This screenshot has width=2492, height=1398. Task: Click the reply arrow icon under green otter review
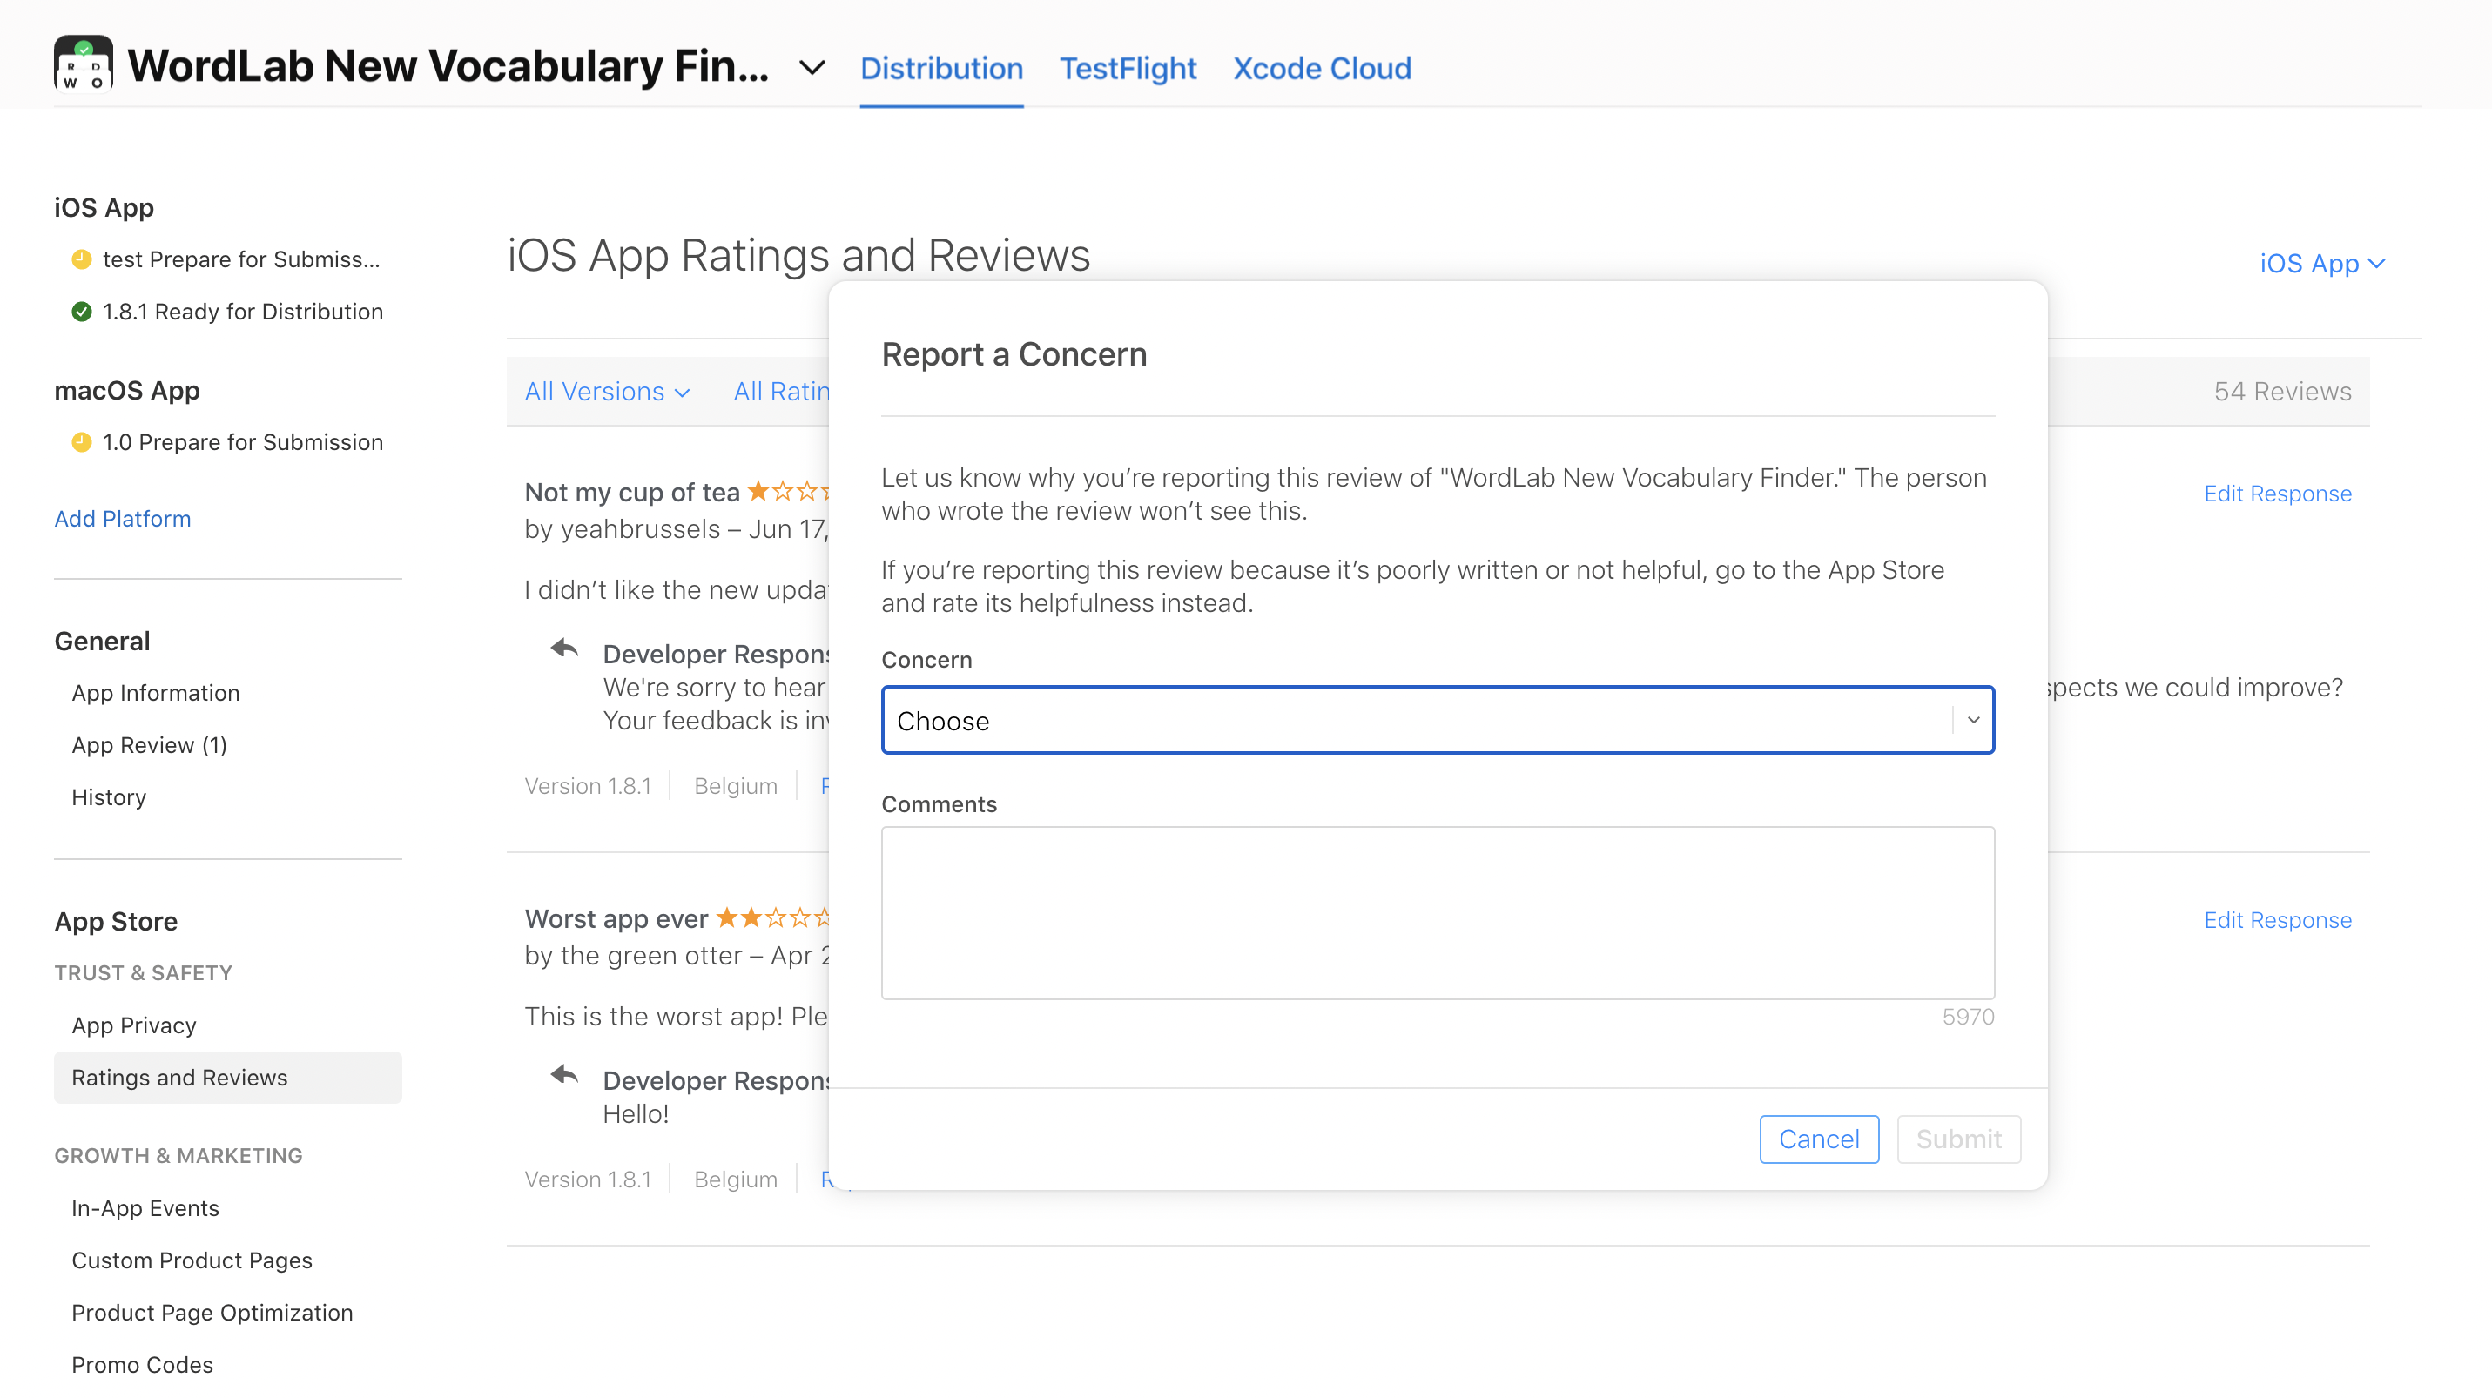(564, 1074)
